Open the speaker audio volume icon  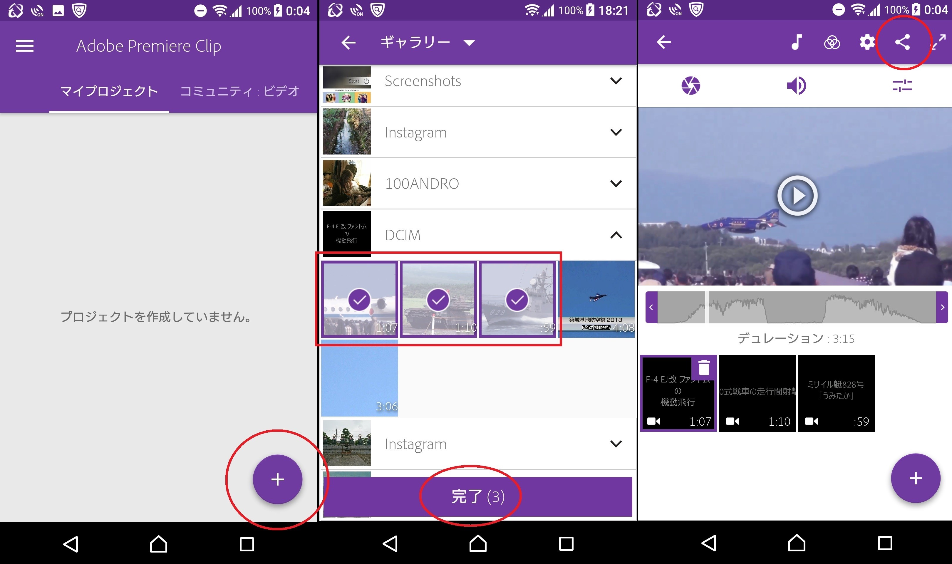click(796, 86)
